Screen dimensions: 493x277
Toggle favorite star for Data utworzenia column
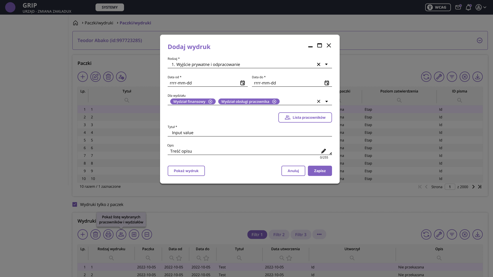point(289,258)
